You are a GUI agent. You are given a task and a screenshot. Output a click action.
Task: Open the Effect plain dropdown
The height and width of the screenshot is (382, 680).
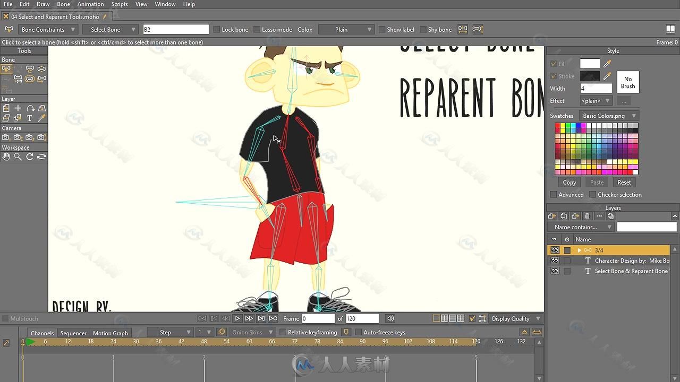tap(596, 101)
